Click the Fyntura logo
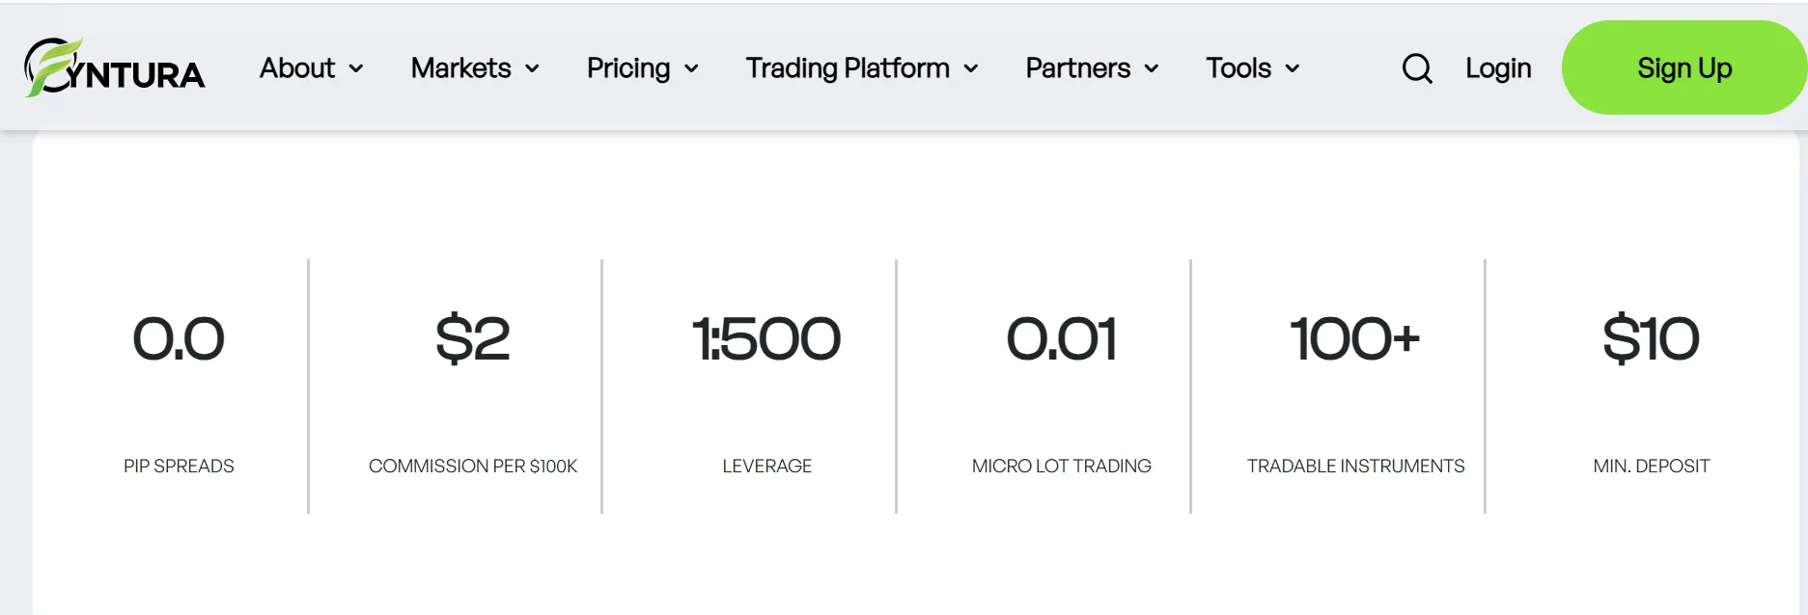The image size is (1808, 615). pos(114,67)
